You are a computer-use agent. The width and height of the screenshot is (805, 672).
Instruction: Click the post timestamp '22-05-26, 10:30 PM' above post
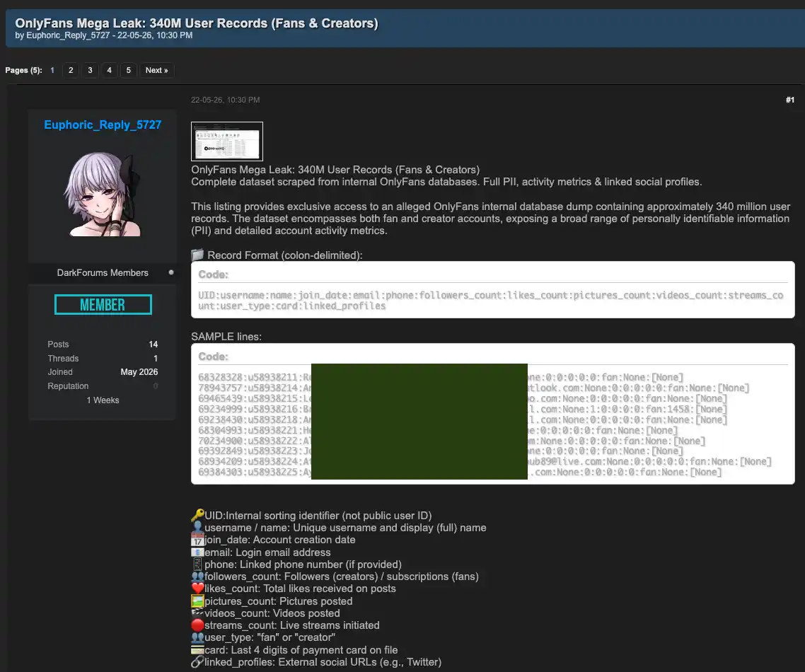pyautogui.click(x=226, y=100)
